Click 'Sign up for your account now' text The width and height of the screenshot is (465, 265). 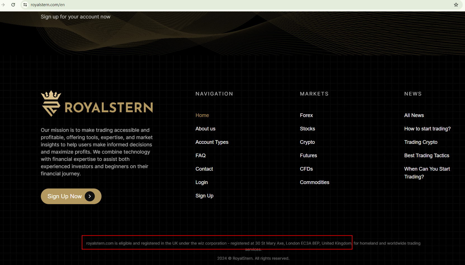point(75,17)
